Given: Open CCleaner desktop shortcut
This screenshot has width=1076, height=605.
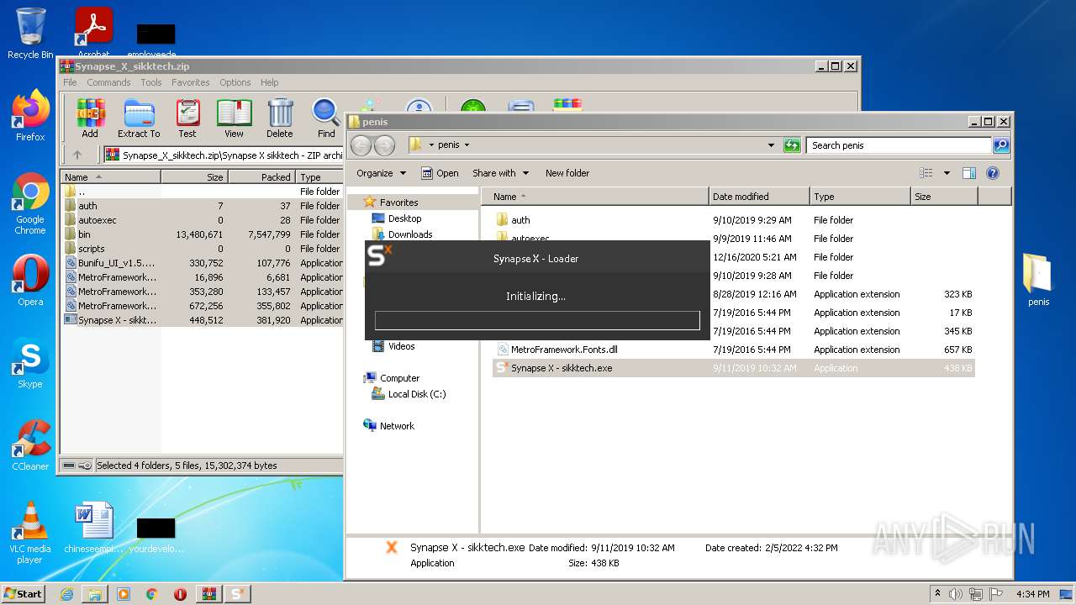Looking at the screenshot, I should [x=30, y=445].
